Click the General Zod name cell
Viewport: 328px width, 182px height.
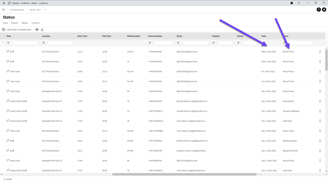(288, 101)
